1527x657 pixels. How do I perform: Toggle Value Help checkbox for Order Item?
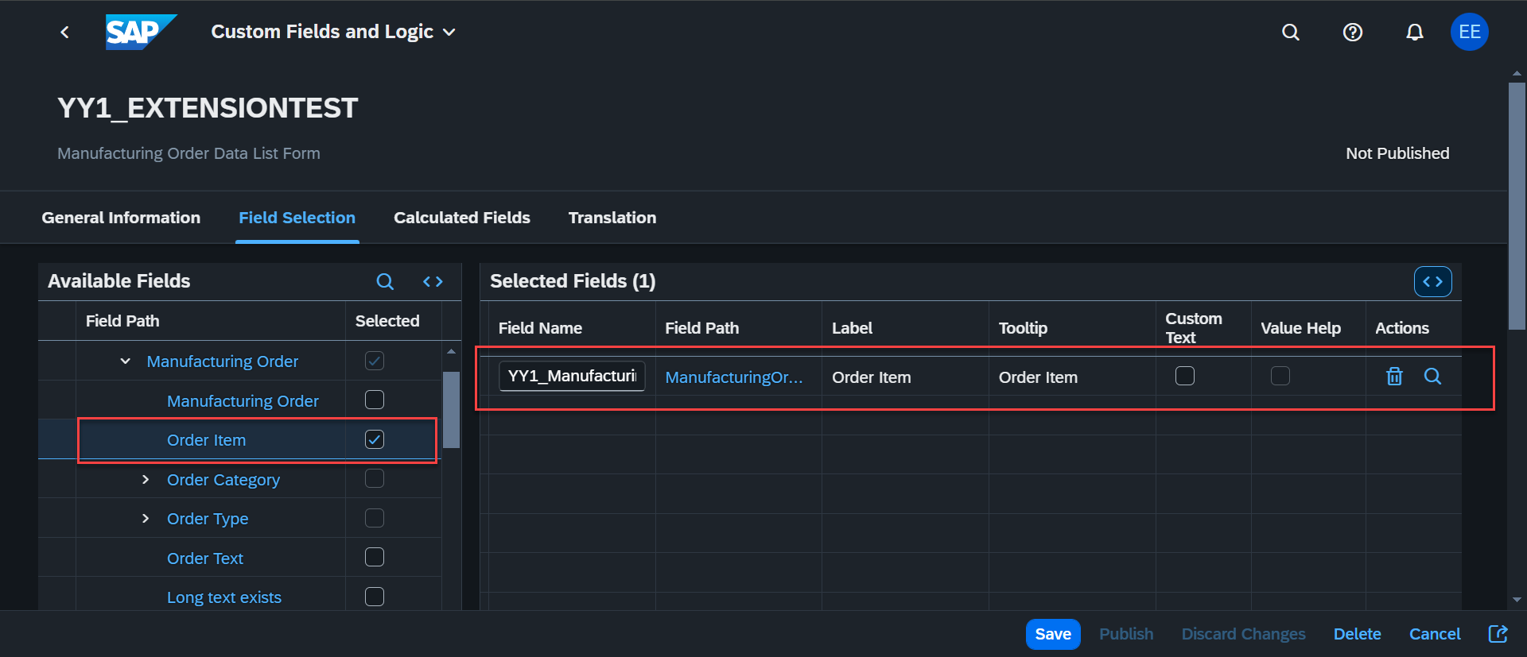point(1280,376)
